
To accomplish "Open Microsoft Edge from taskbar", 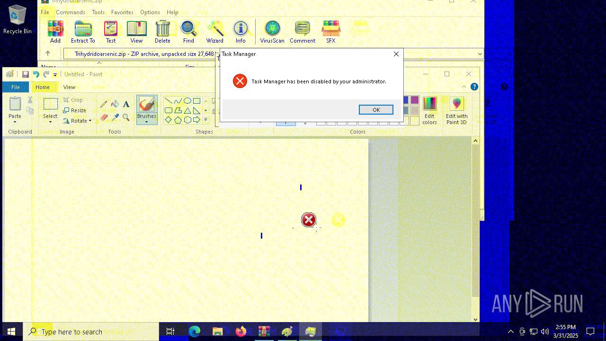I will pos(195,332).
